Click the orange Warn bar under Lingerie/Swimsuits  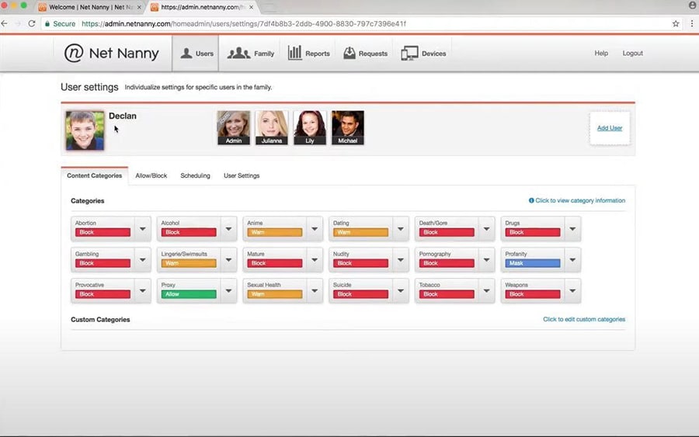pos(189,263)
